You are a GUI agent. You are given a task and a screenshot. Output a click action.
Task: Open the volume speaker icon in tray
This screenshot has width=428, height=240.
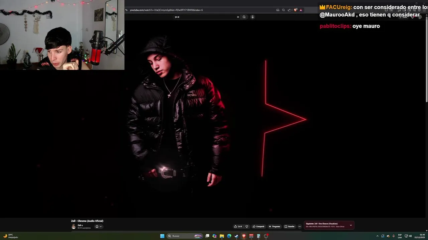(x=410, y=236)
